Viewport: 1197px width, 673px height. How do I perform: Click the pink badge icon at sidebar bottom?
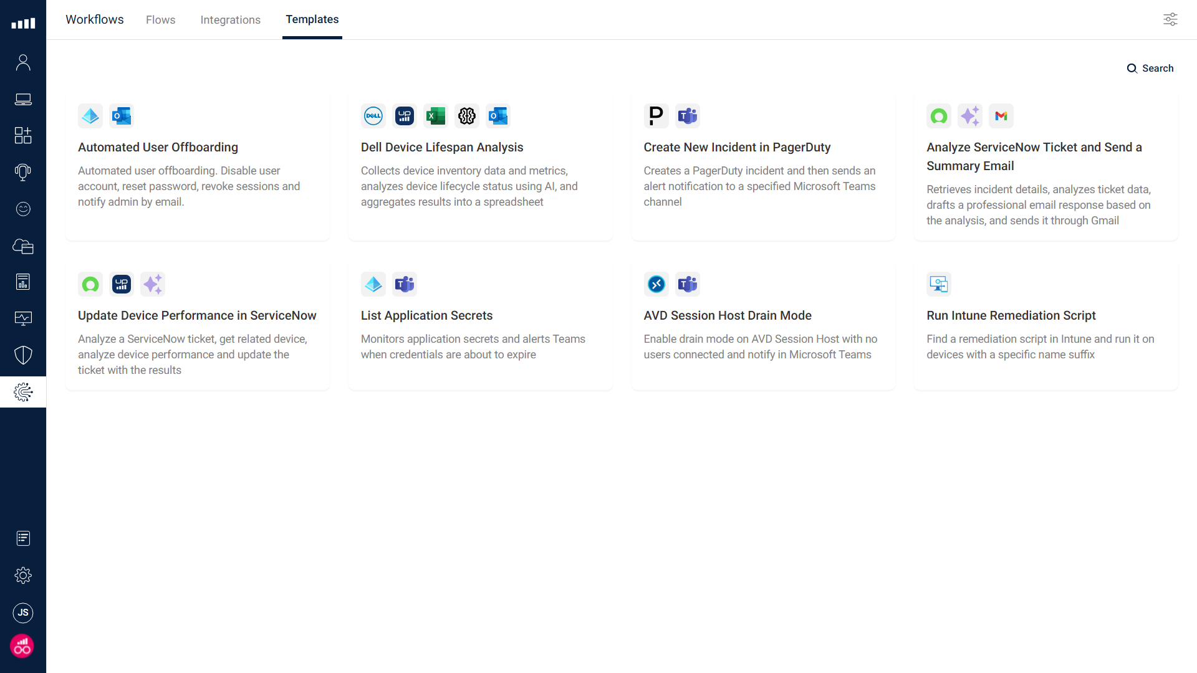pos(22,646)
